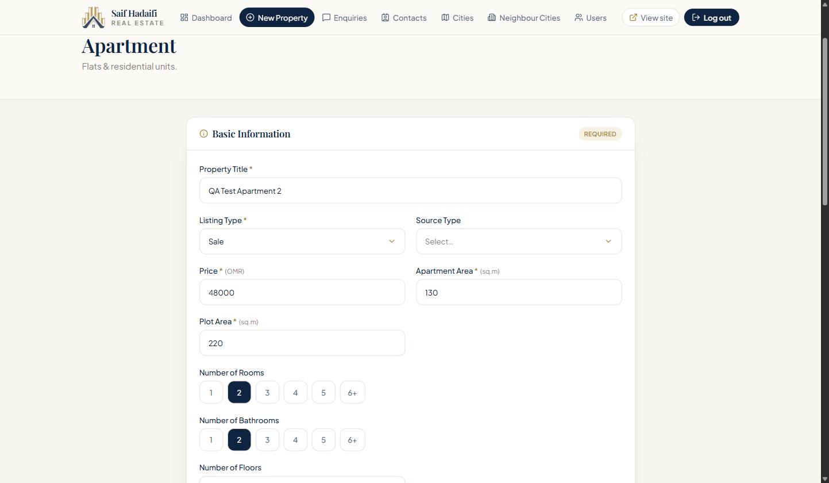Click the scrollbar up arrow

click(825, 4)
